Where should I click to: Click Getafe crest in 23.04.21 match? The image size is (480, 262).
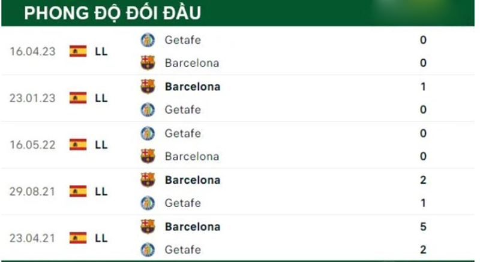(148, 249)
